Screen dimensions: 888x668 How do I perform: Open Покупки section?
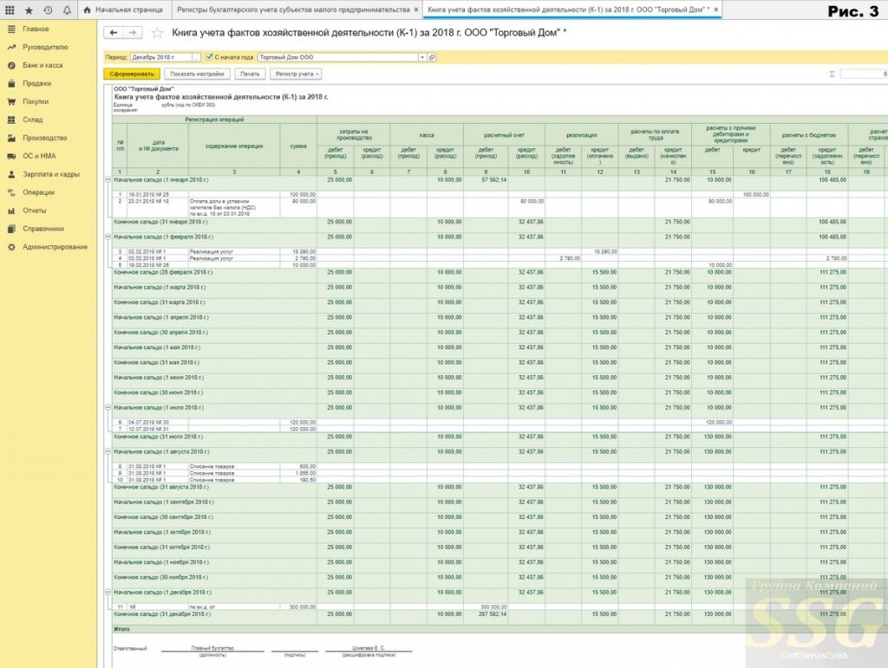(36, 101)
